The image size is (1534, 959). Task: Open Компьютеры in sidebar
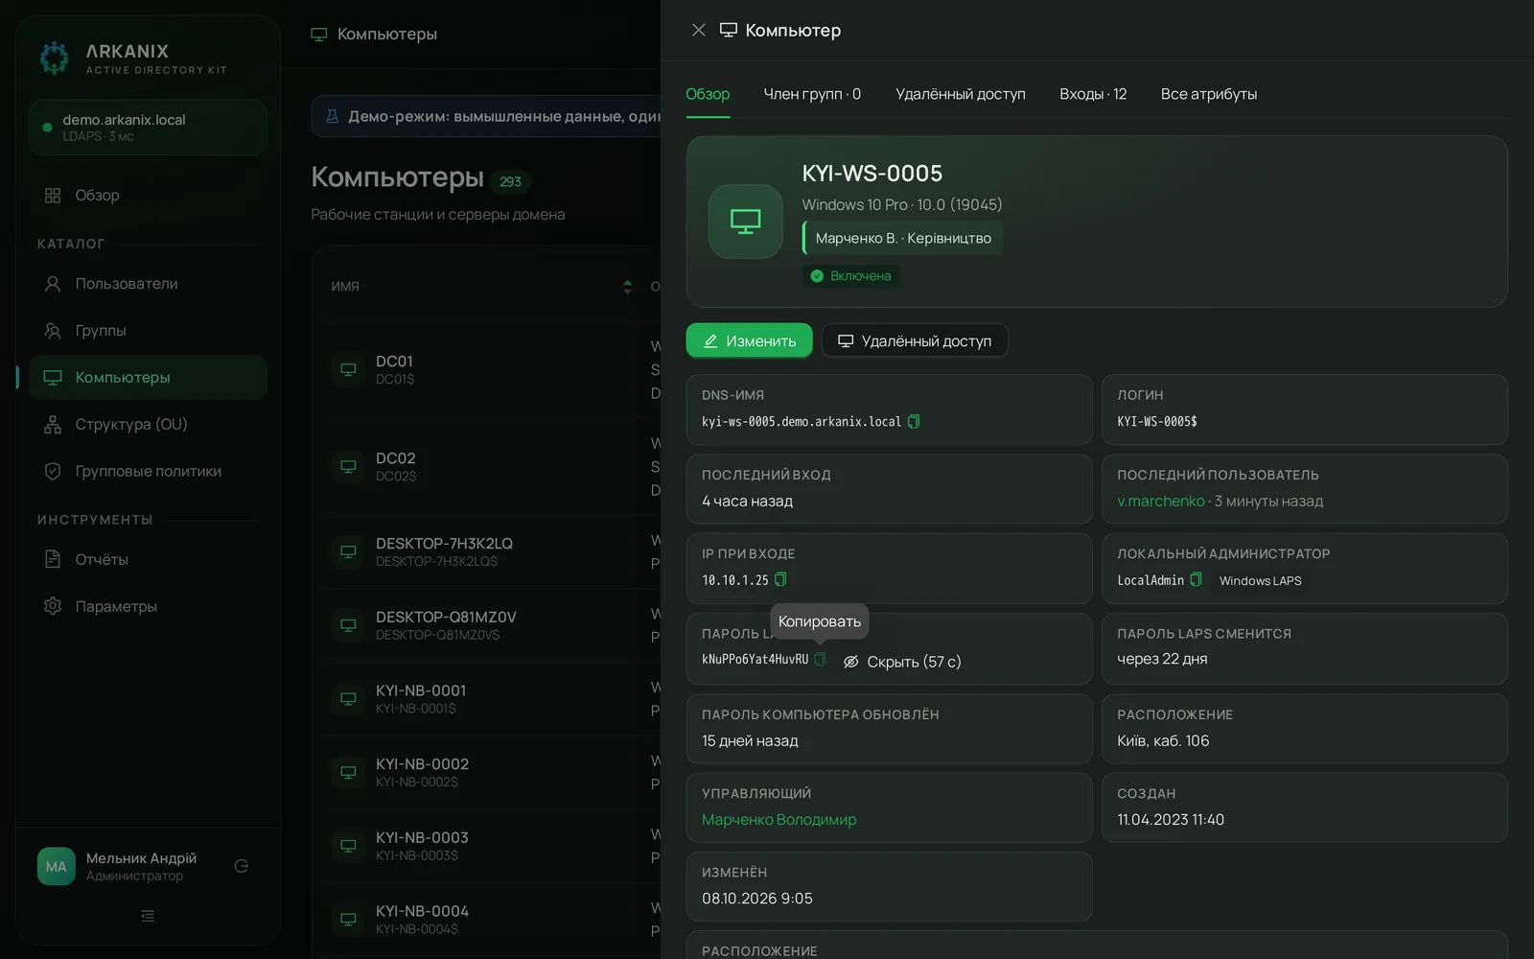pyautogui.click(x=148, y=378)
